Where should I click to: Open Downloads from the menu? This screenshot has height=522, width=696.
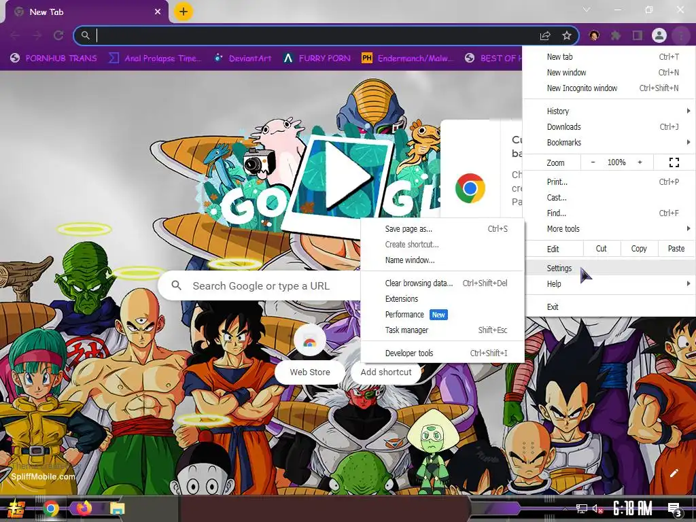tap(609, 127)
